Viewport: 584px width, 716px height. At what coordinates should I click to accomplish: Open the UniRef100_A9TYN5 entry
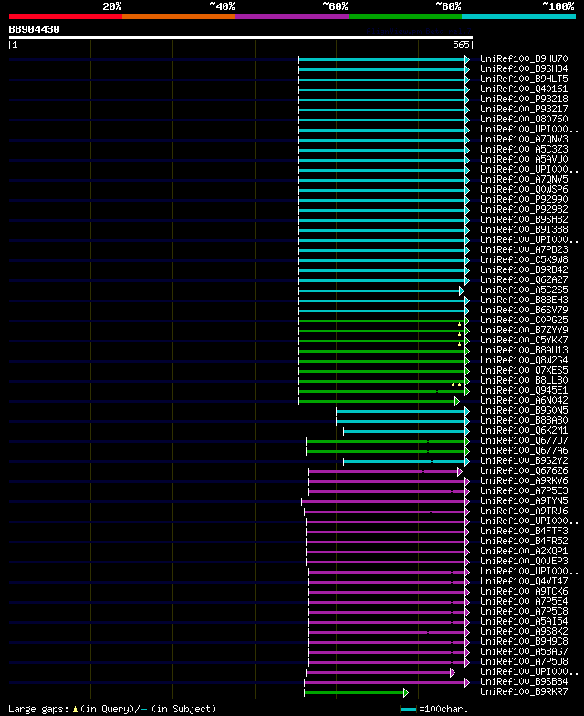tap(524, 500)
